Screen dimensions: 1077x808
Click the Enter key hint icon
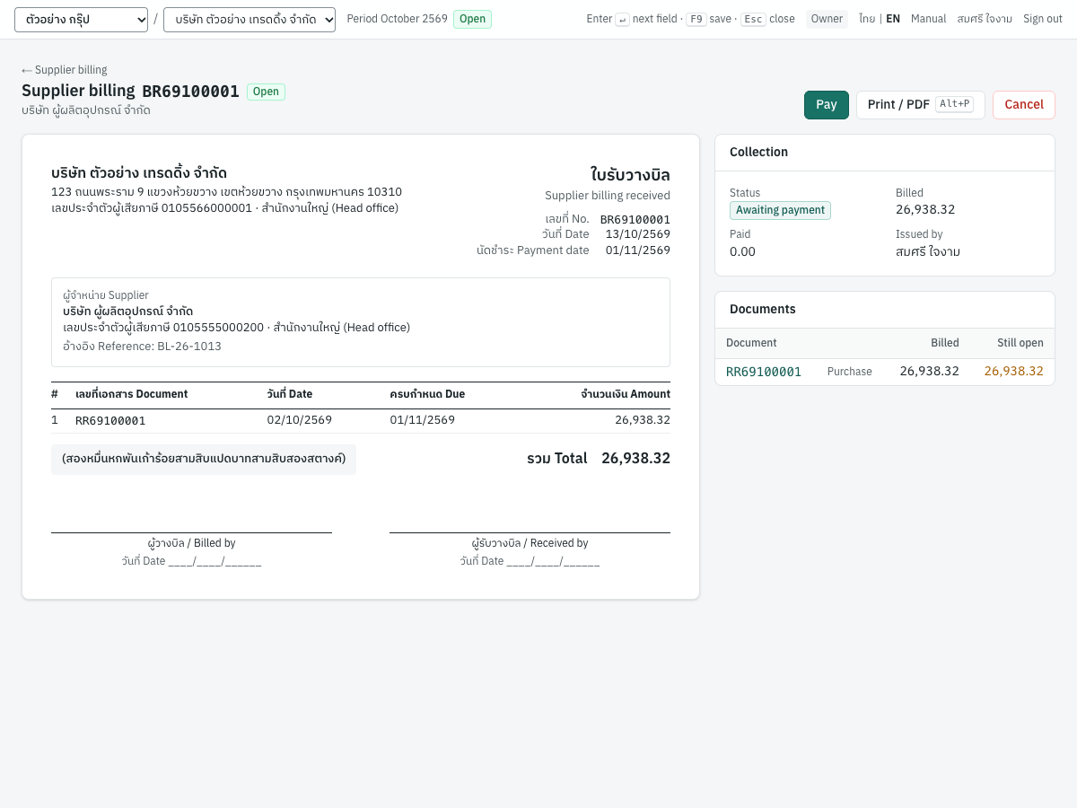tap(622, 19)
